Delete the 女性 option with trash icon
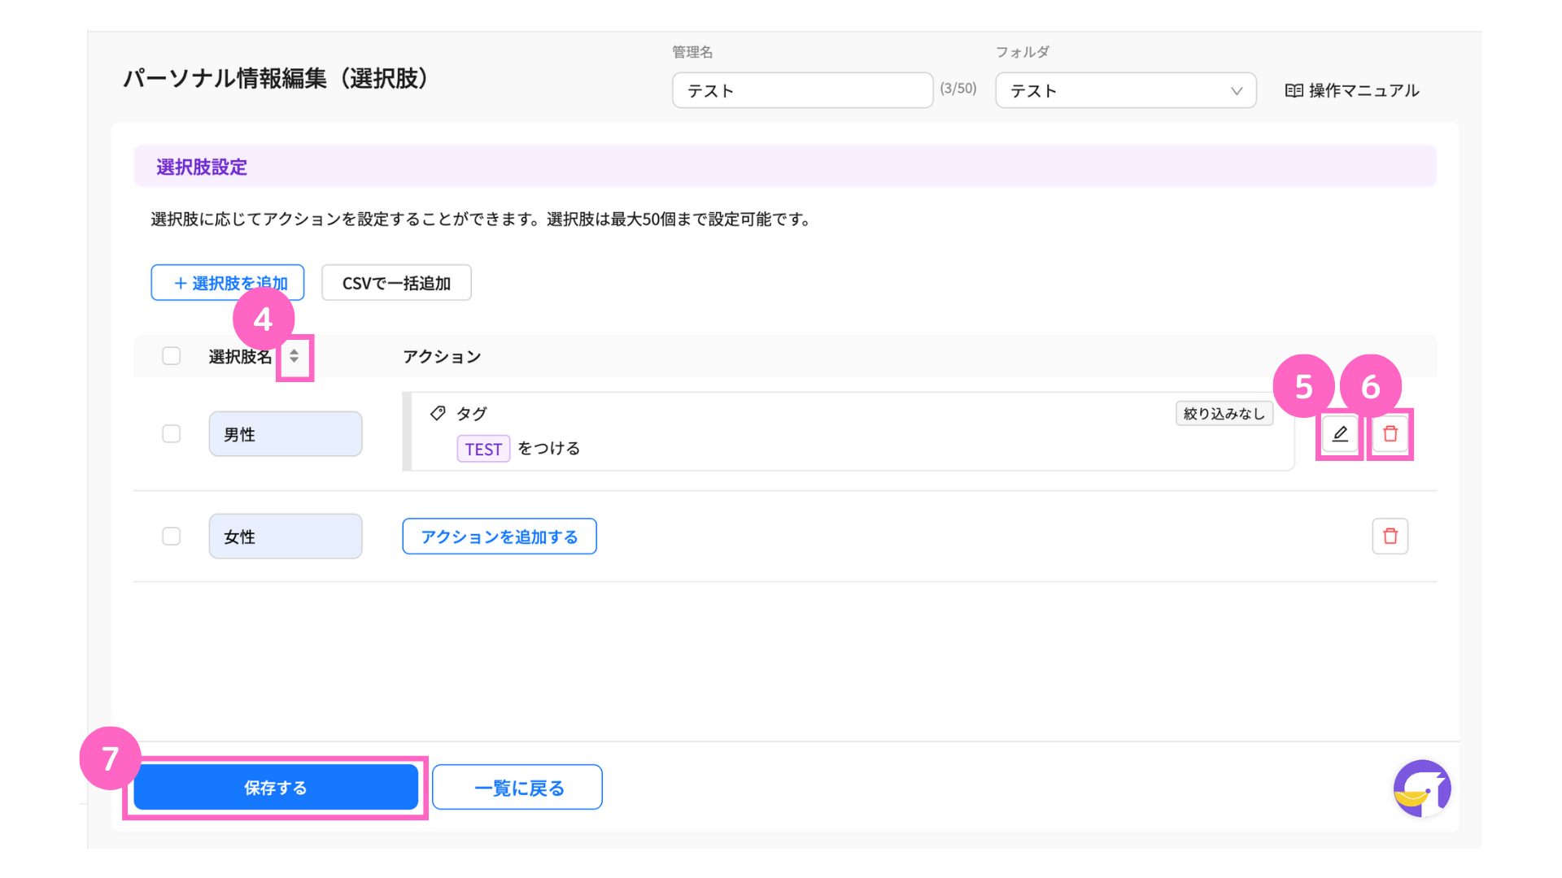 pos(1390,537)
